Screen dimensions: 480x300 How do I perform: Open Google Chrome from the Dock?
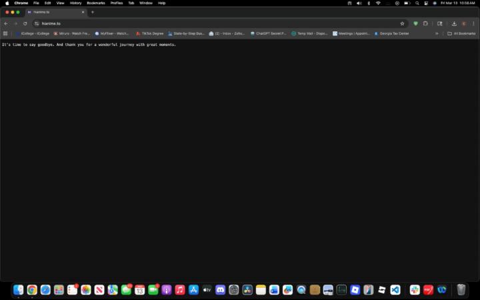point(32,289)
